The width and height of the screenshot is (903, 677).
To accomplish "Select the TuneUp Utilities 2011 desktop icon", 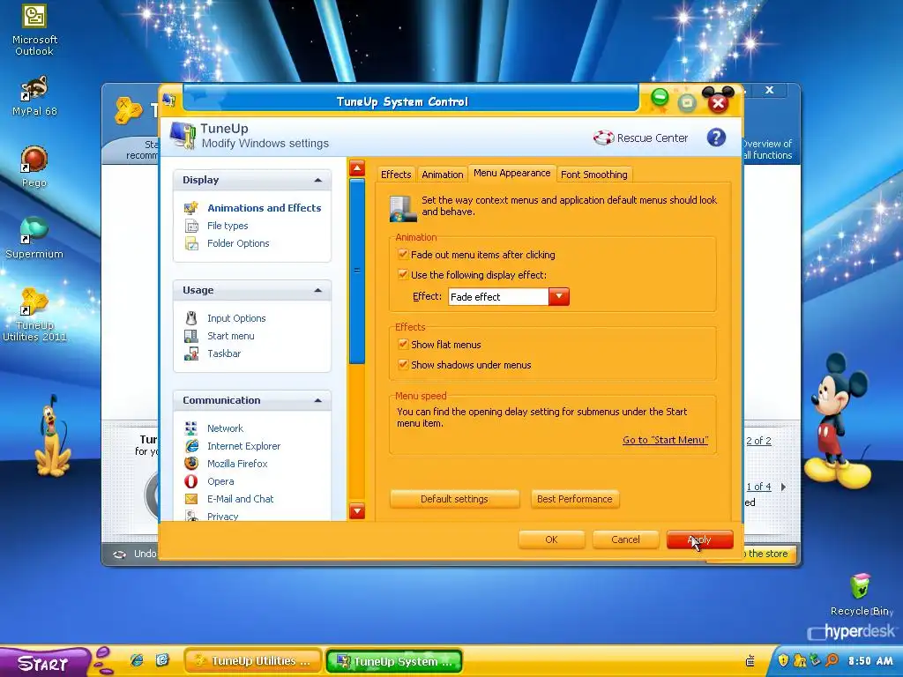I will (34, 315).
